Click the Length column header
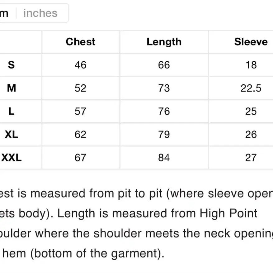Screen dimensions: 273x273 click(164, 42)
